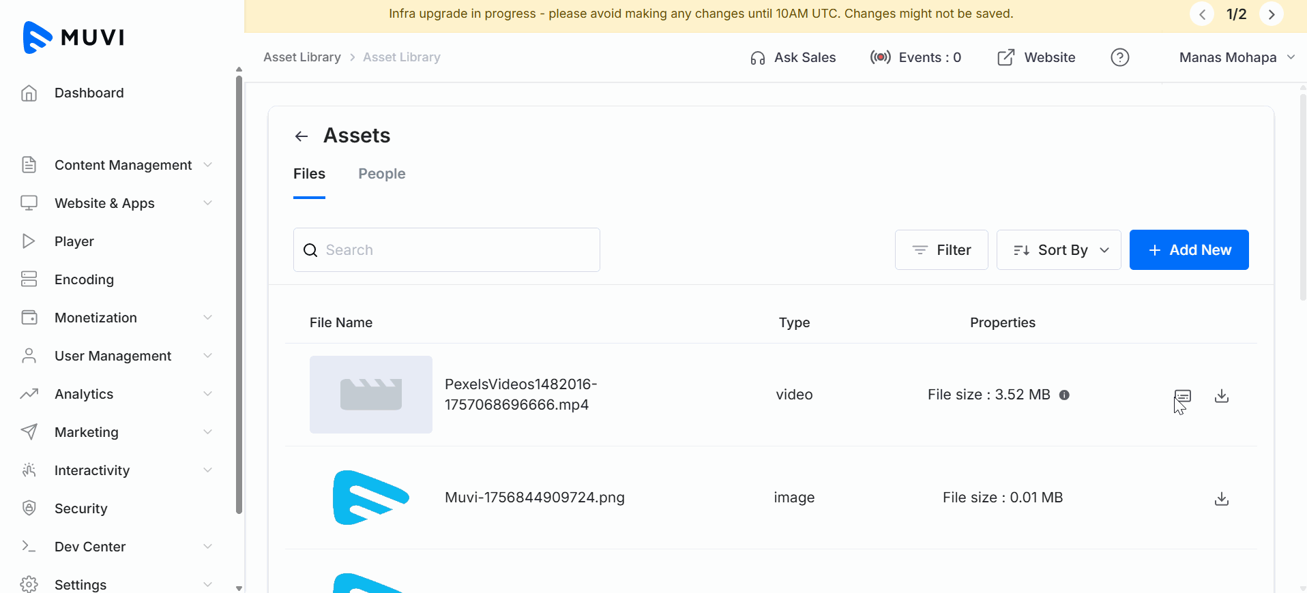Viewport: 1307px width, 593px height.
Task: Click the Muvi logo
Action: [73, 37]
